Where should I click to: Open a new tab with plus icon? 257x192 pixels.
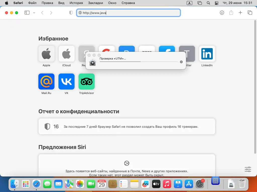pyautogui.click(x=240, y=12)
